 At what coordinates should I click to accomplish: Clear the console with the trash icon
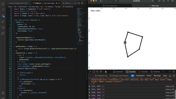174,76
